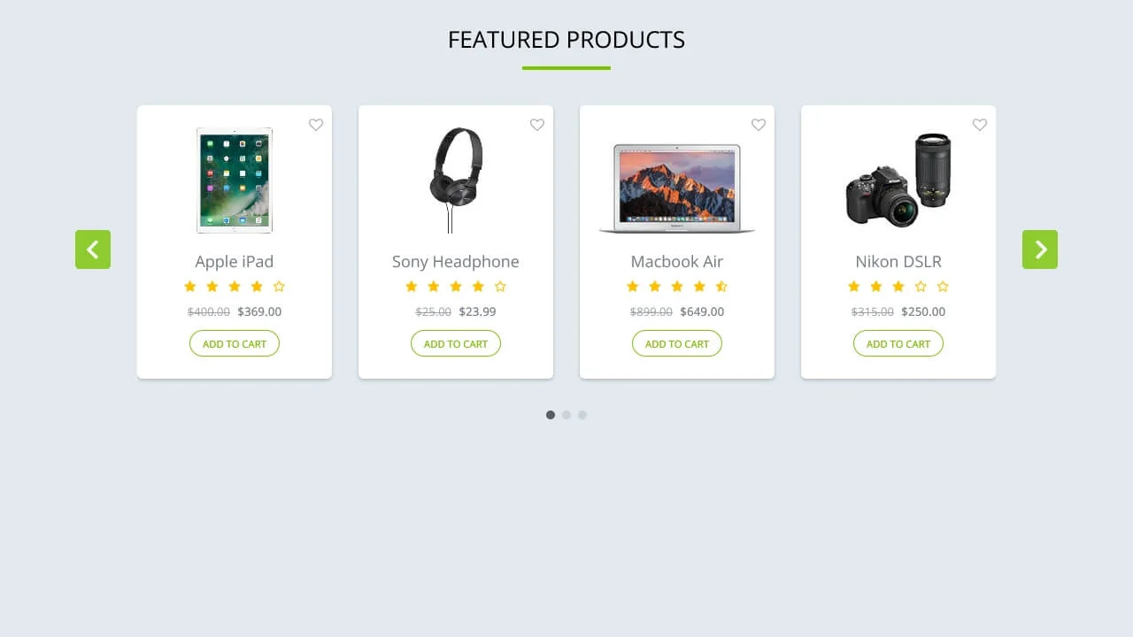Click the FEATURED PRODUCTS heading
The image size is (1133, 637).
pyautogui.click(x=566, y=39)
